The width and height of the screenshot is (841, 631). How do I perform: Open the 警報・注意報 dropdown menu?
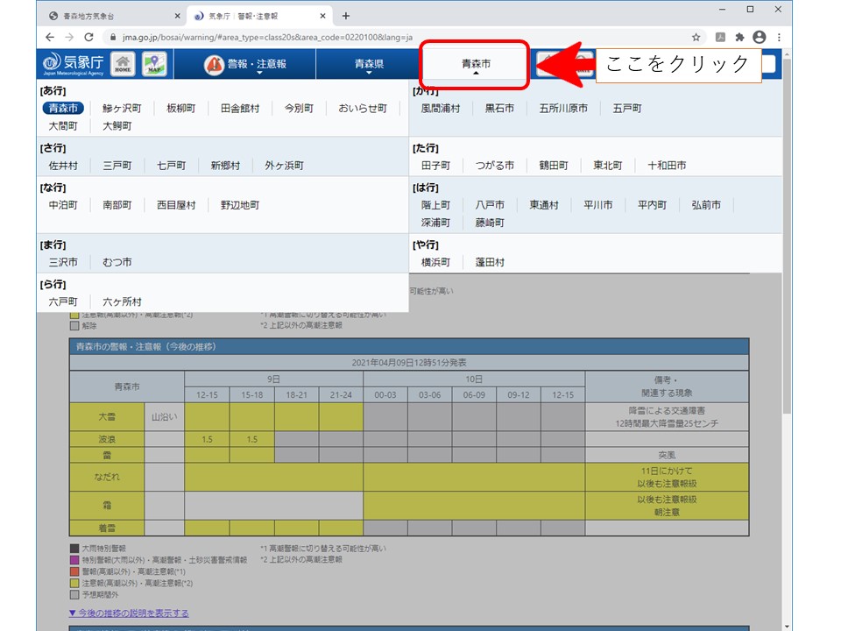point(245,64)
